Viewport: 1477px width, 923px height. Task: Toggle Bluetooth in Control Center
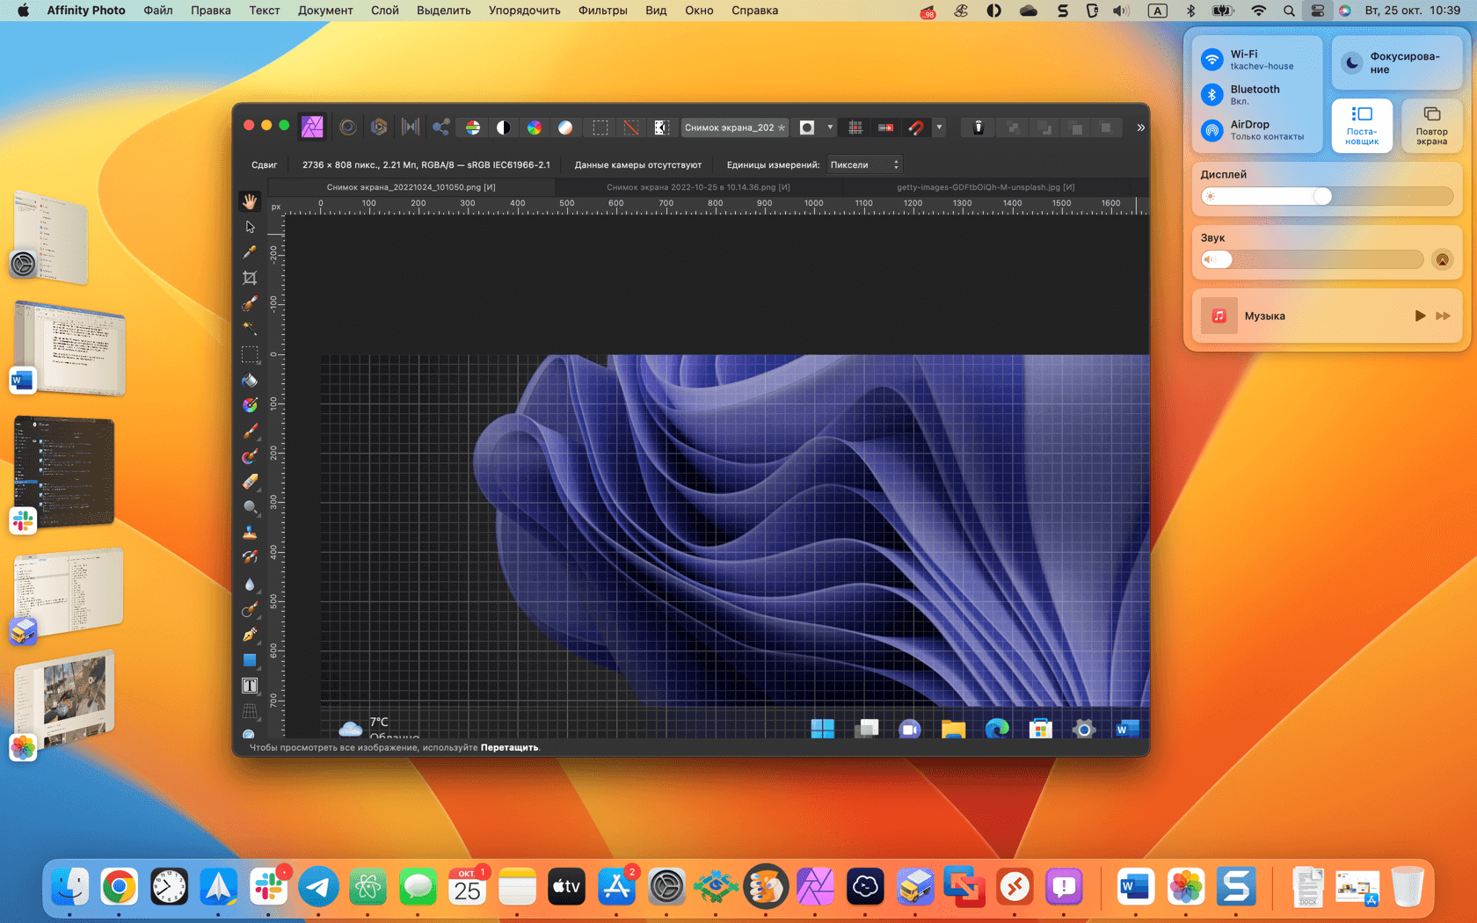point(1212,95)
